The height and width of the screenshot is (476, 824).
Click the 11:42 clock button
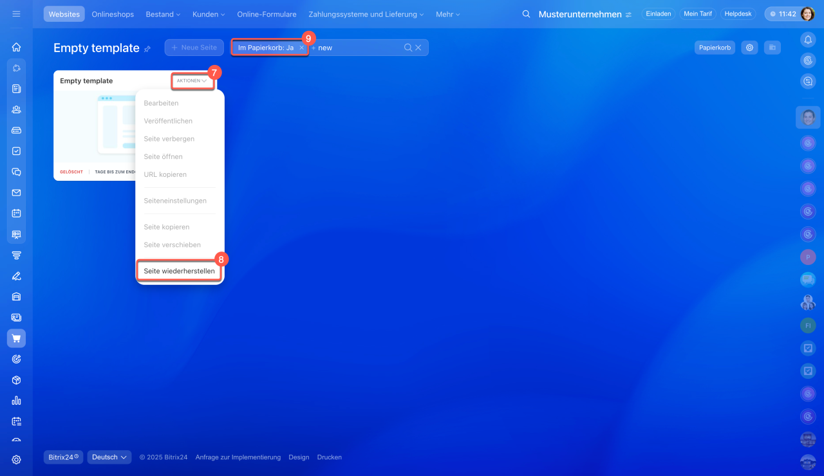(x=782, y=14)
